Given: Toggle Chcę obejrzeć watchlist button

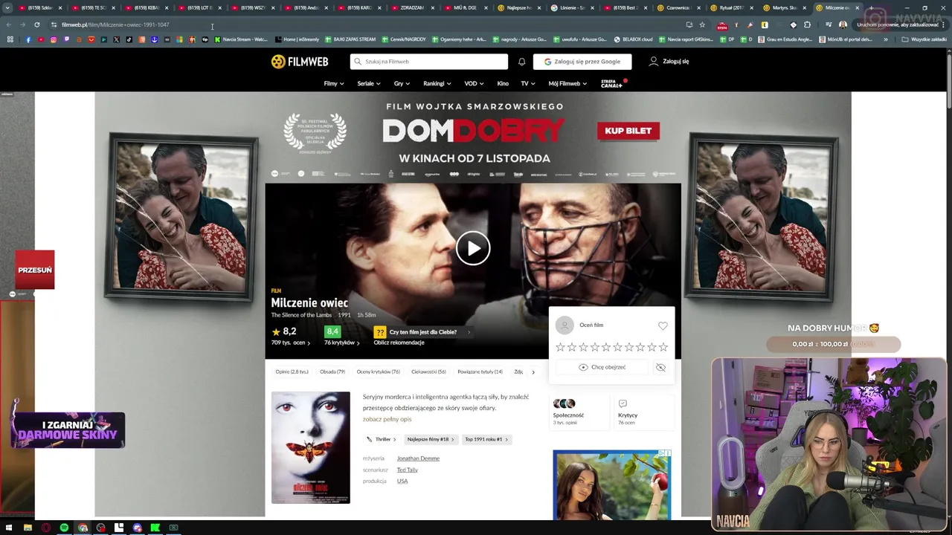Looking at the screenshot, I should (x=602, y=367).
